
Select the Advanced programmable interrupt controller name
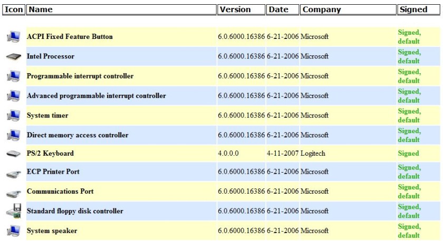(x=97, y=96)
